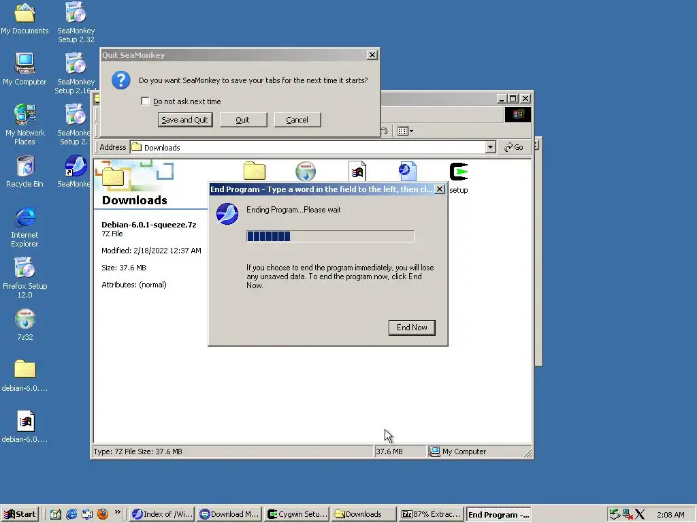697x523 pixels.
Task: Select the SeaMonkey shortcut on desktop
Action: tap(76, 171)
